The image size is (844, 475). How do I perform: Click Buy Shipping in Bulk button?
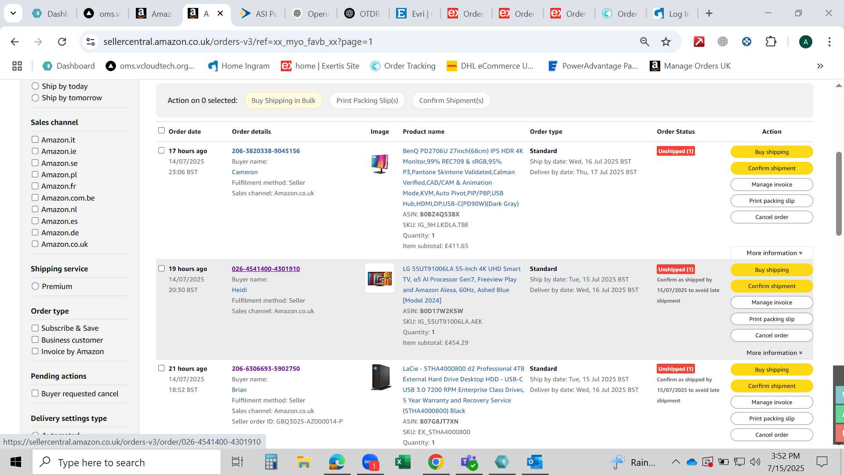click(x=283, y=100)
